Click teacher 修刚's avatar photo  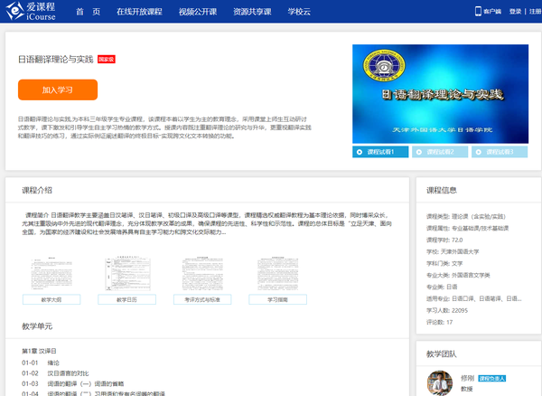[x=438, y=382]
